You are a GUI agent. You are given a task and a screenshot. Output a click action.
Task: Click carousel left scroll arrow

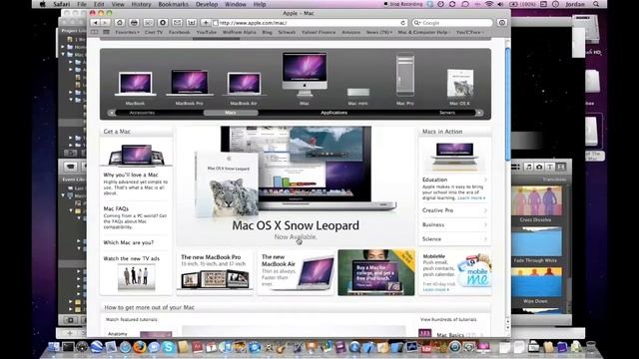tap(111, 113)
